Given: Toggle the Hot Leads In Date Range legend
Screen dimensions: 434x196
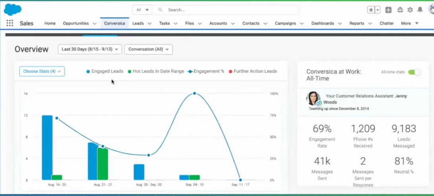Looking at the screenshot, I should [156, 71].
